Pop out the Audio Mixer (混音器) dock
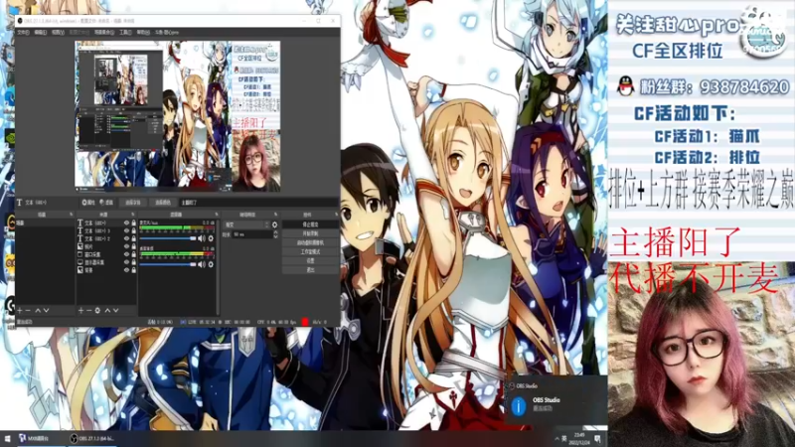The height and width of the screenshot is (447, 795). click(x=217, y=215)
